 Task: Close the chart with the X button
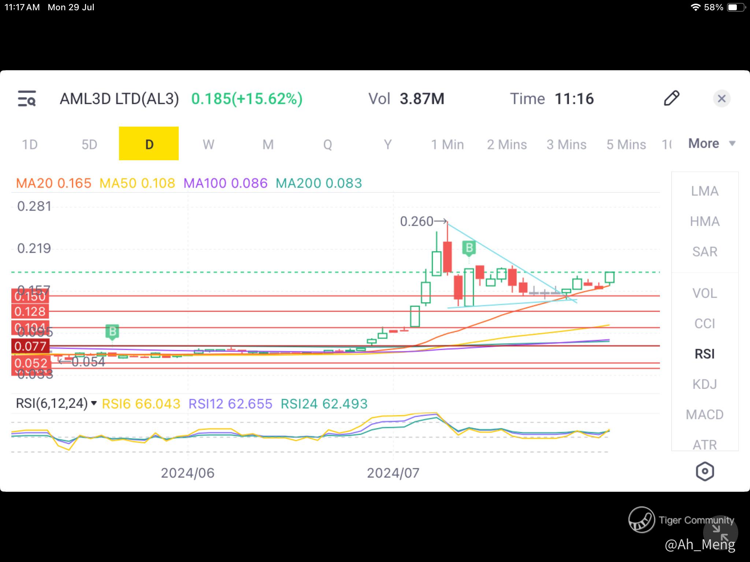click(721, 98)
